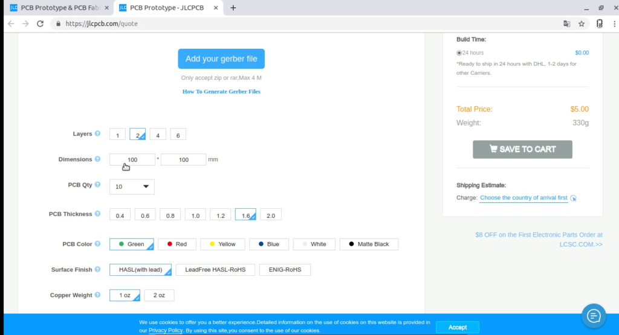This screenshot has width=619, height=335.
Task: Open the PCB Qty dropdown
Action: pyautogui.click(x=132, y=187)
